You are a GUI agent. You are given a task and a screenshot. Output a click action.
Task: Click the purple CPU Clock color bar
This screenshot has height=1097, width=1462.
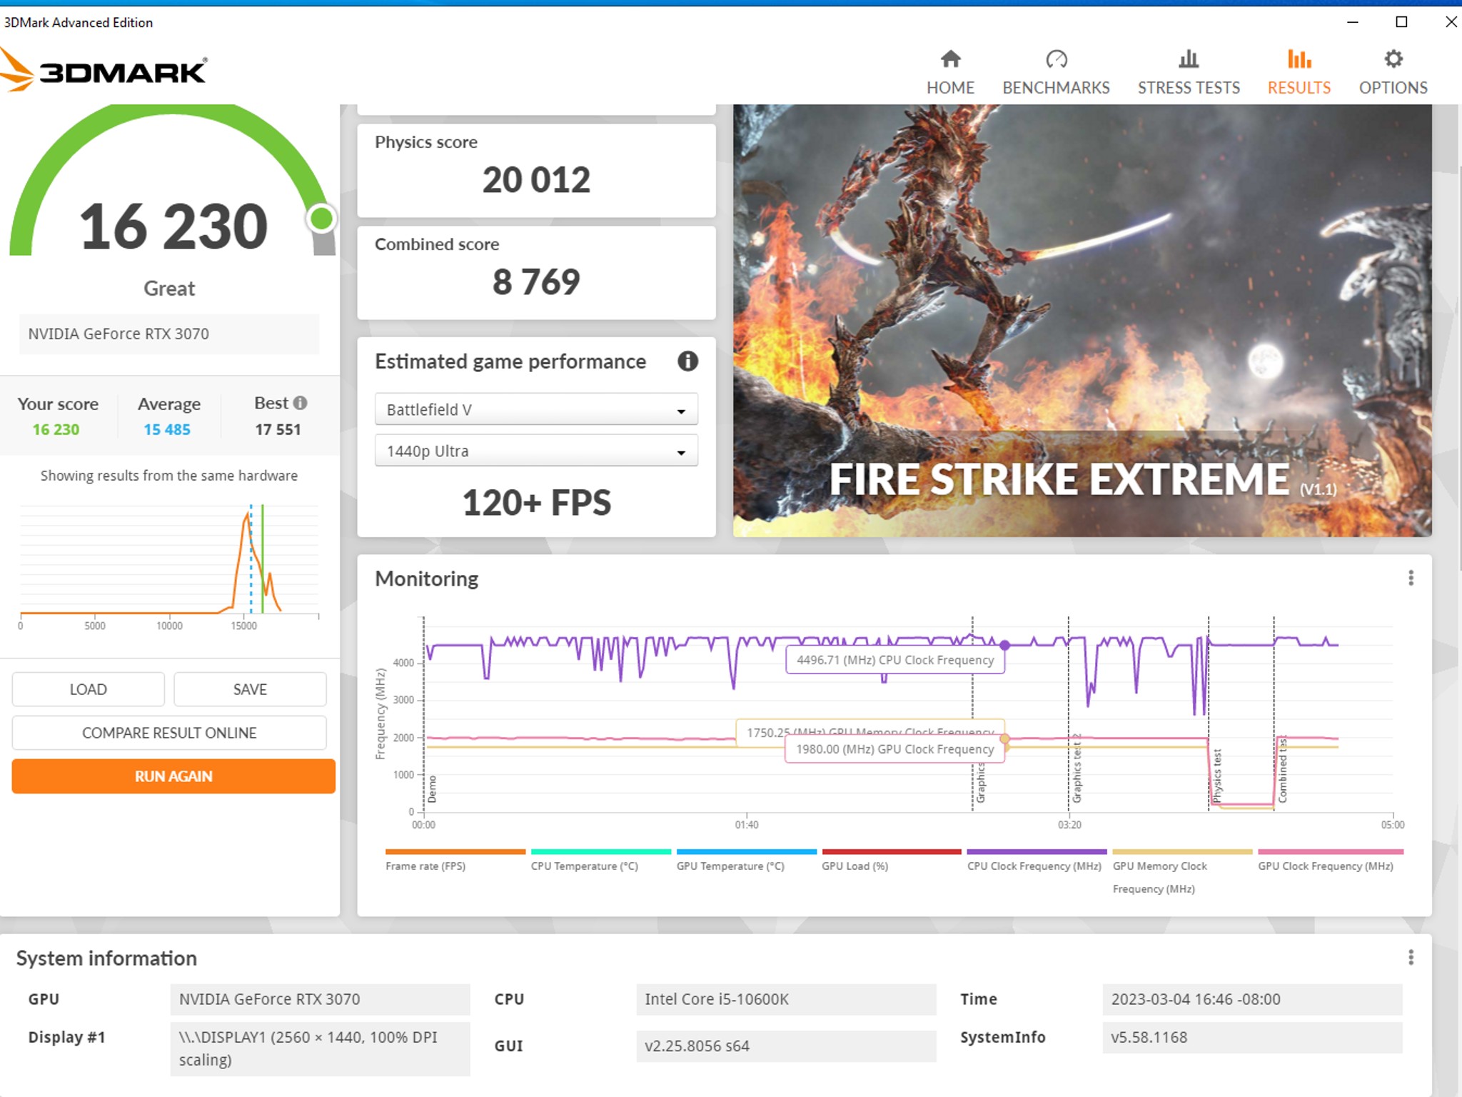(x=1037, y=851)
